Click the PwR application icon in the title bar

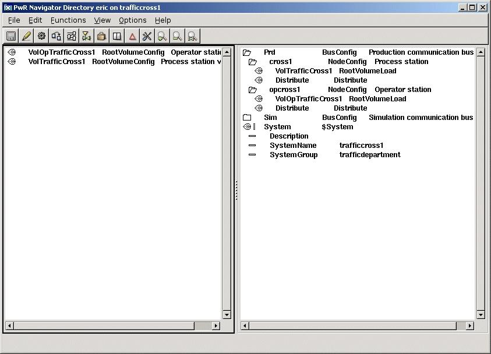8,8
